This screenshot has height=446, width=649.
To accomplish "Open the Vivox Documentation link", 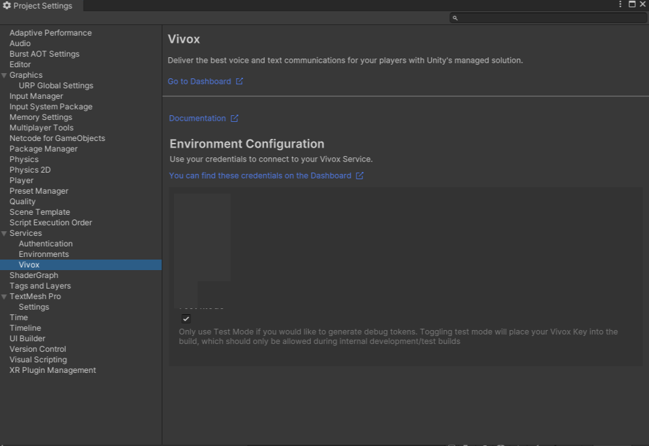I will point(197,119).
